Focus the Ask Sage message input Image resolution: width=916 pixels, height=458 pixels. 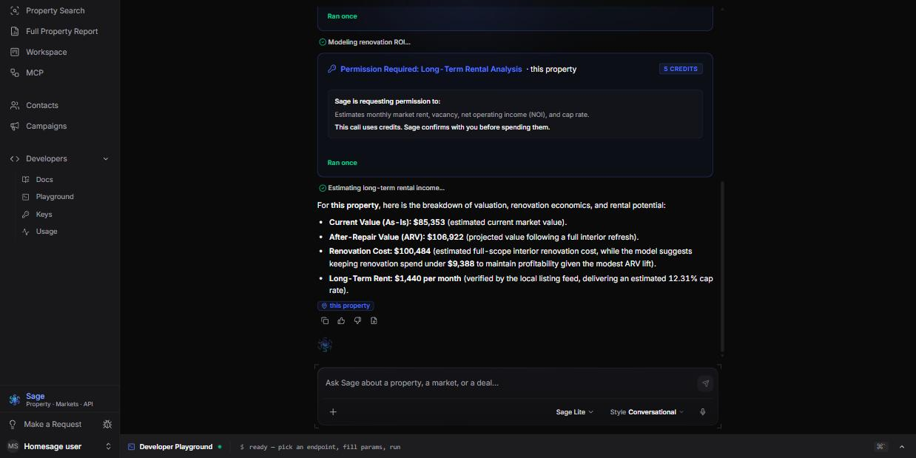(x=509, y=383)
